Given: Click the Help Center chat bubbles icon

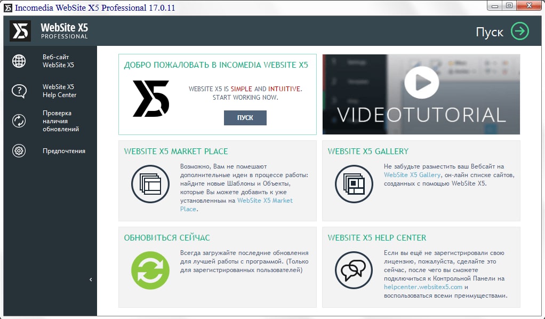Looking at the screenshot, I should 354,270.
